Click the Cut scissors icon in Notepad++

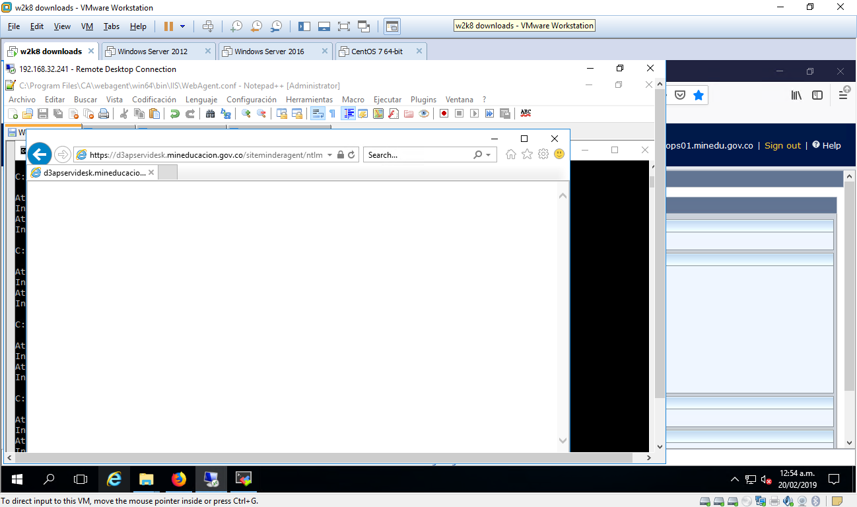(123, 114)
